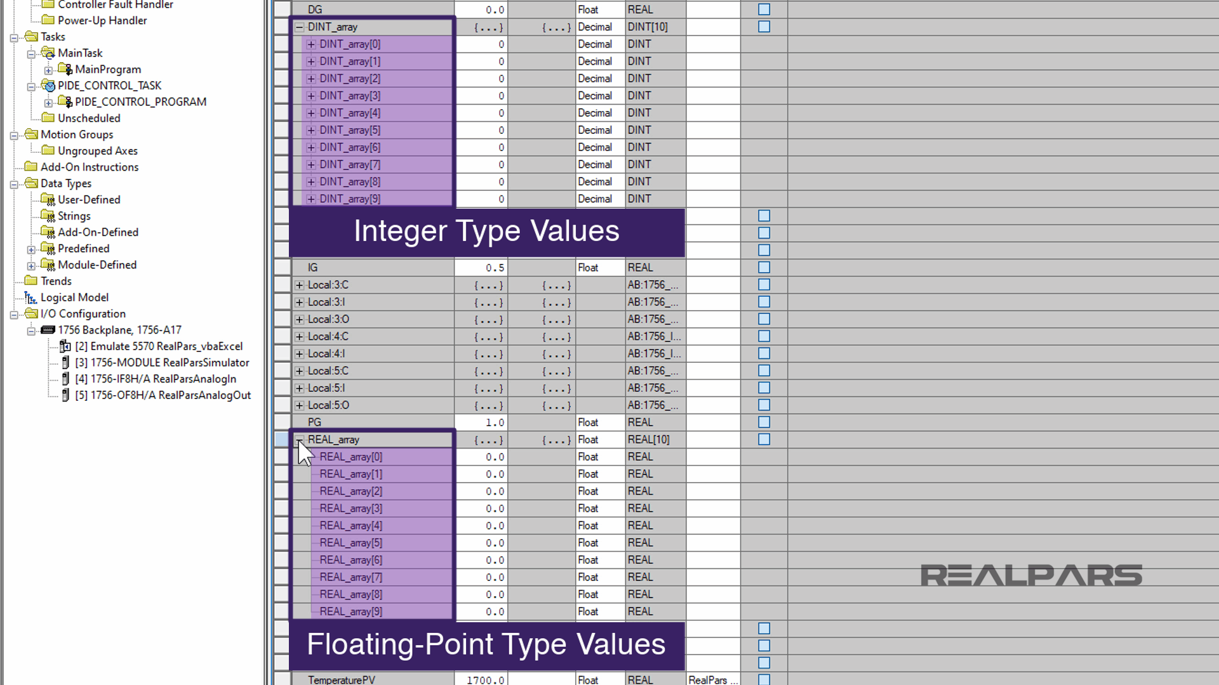Image resolution: width=1219 pixels, height=685 pixels.
Task: Select the Ungrouped Axes folder icon
Action: coord(48,150)
